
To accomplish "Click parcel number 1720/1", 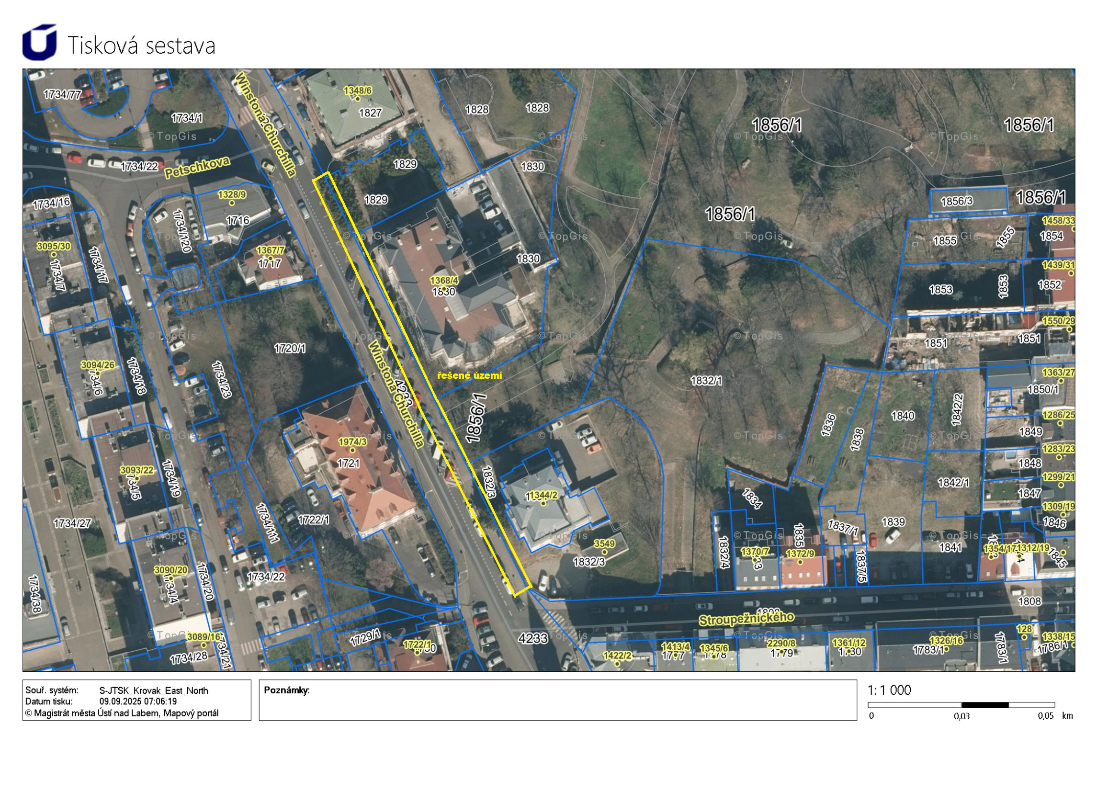I will (290, 348).
